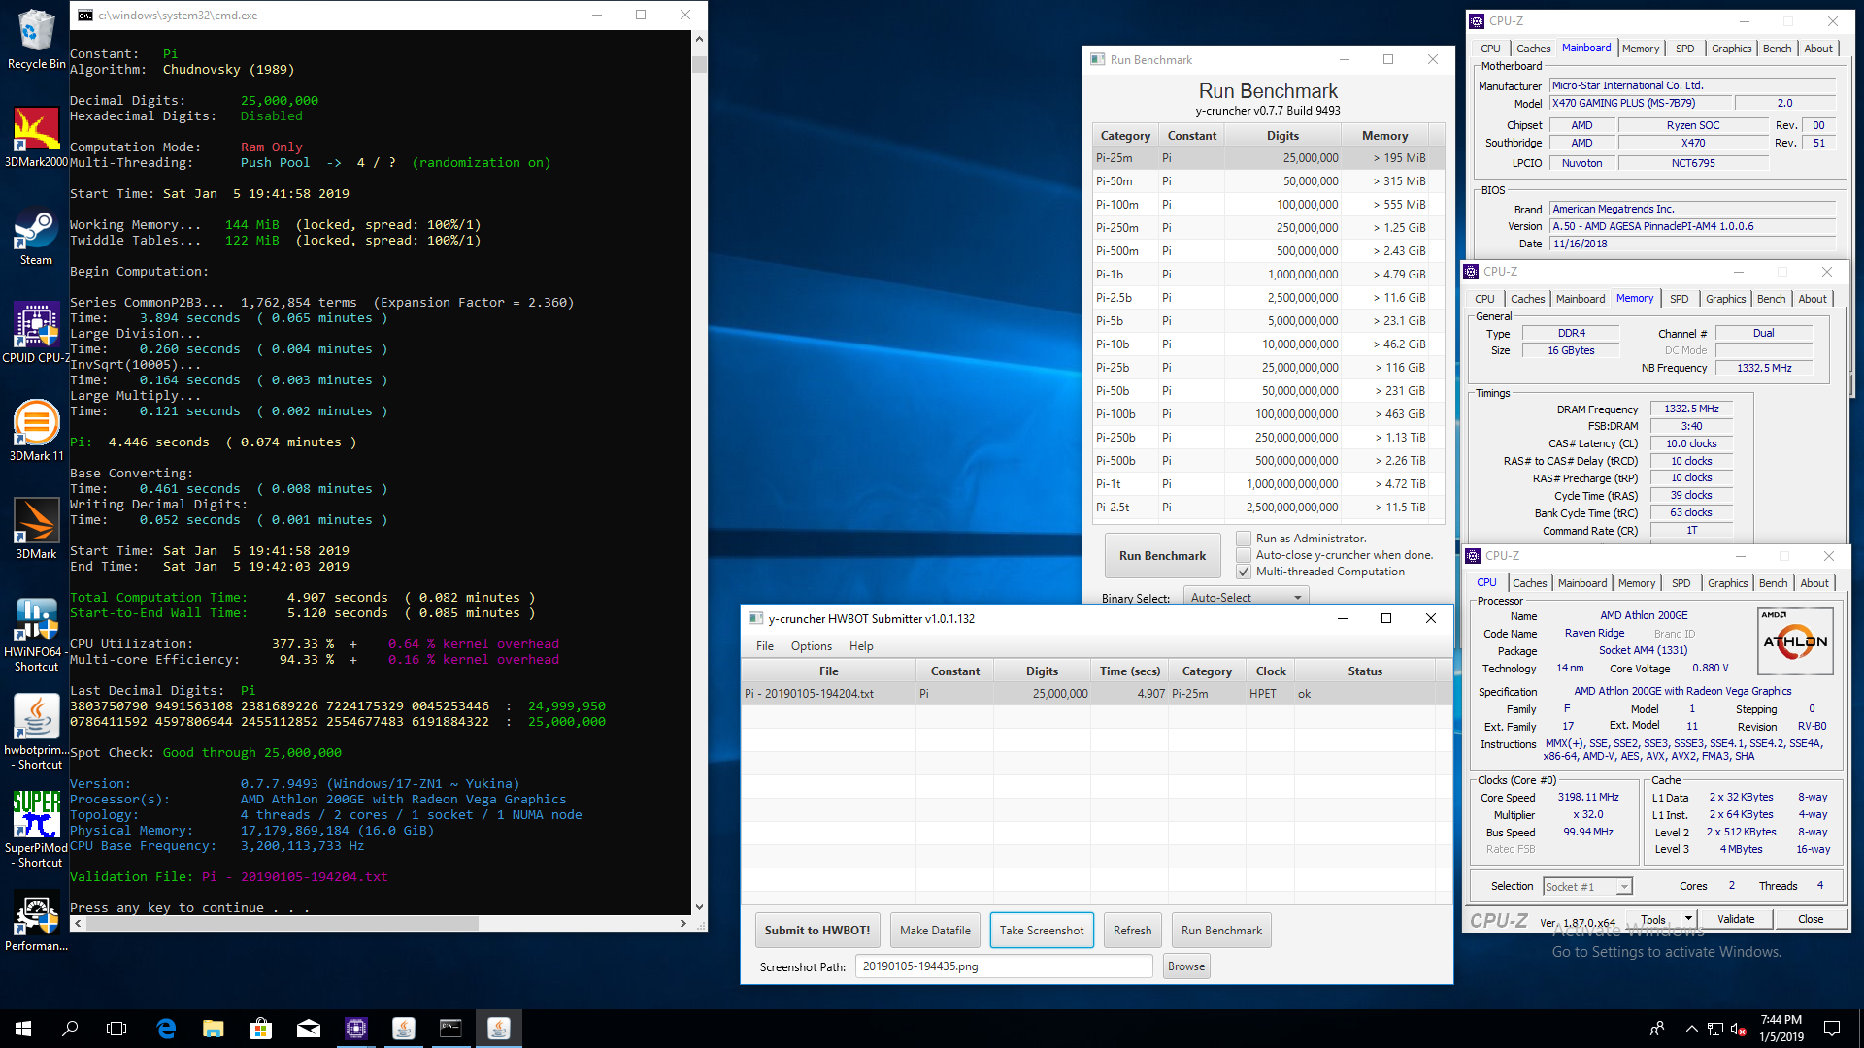1864x1048 pixels.
Task: Open Caches tab in bottom CPU-Z window
Action: coord(1529,583)
